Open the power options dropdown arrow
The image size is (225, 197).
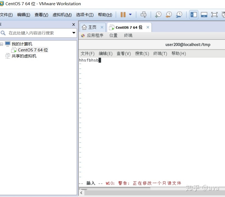click(130, 14)
